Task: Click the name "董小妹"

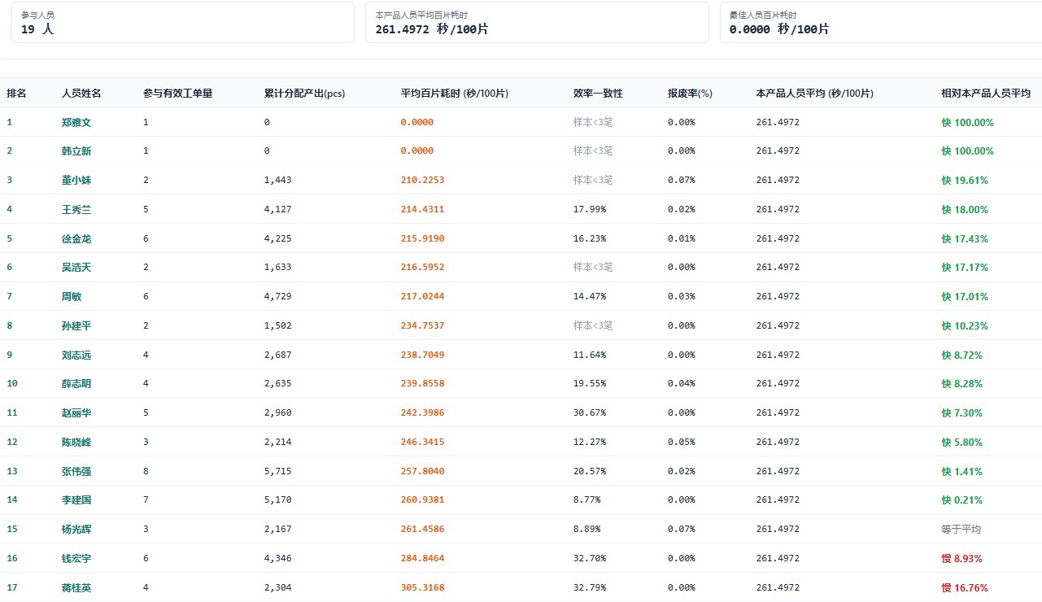Action: 76,181
